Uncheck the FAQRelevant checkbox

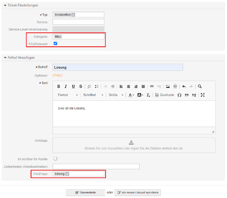pos(55,44)
